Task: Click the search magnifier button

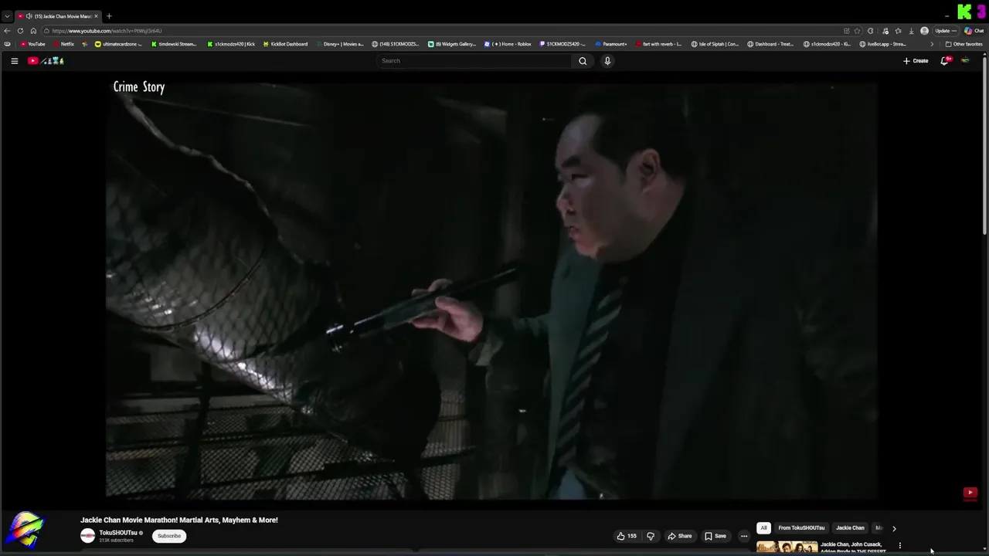Action: (583, 61)
